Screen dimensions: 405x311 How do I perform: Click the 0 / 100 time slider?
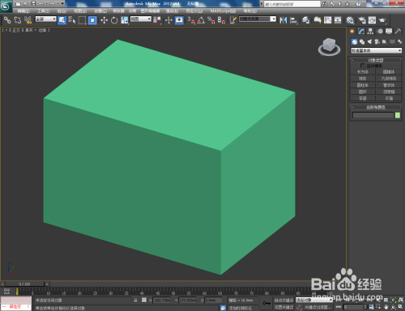[x=24, y=284]
